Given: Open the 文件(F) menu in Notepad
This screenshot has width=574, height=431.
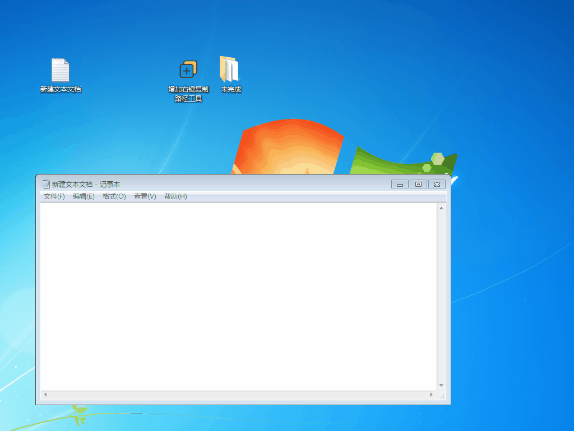Looking at the screenshot, I should [54, 196].
